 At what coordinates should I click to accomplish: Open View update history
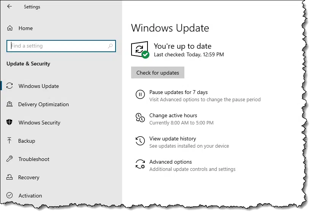click(x=173, y=139)
